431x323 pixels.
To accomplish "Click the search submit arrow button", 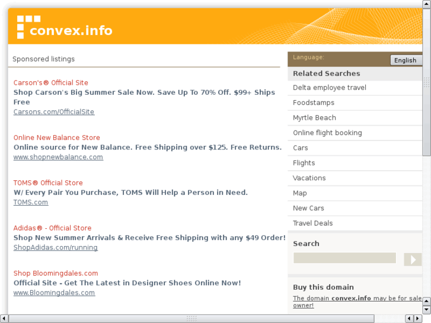I will point(413,260).
